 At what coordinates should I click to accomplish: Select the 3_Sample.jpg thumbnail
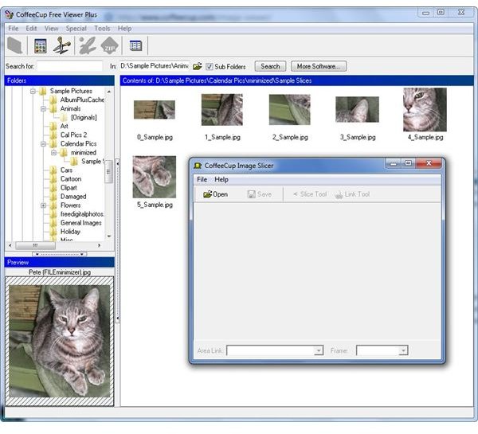(357, 109)
